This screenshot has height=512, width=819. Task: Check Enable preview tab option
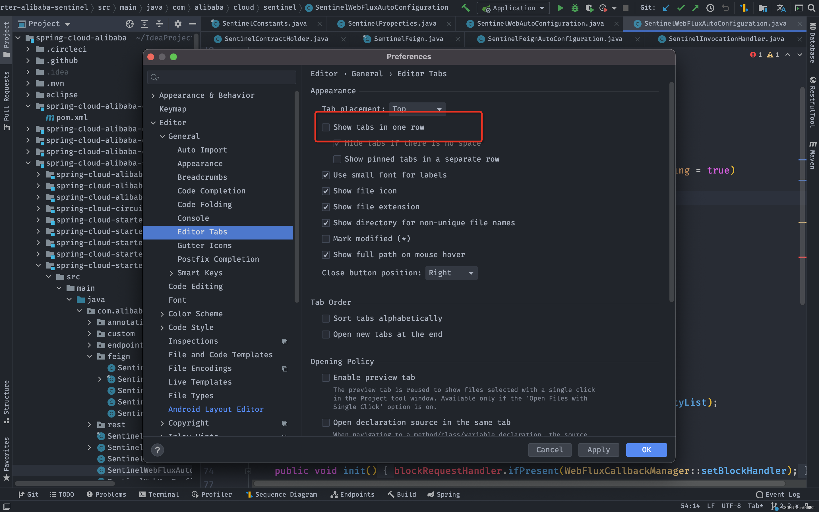(326, 377)
